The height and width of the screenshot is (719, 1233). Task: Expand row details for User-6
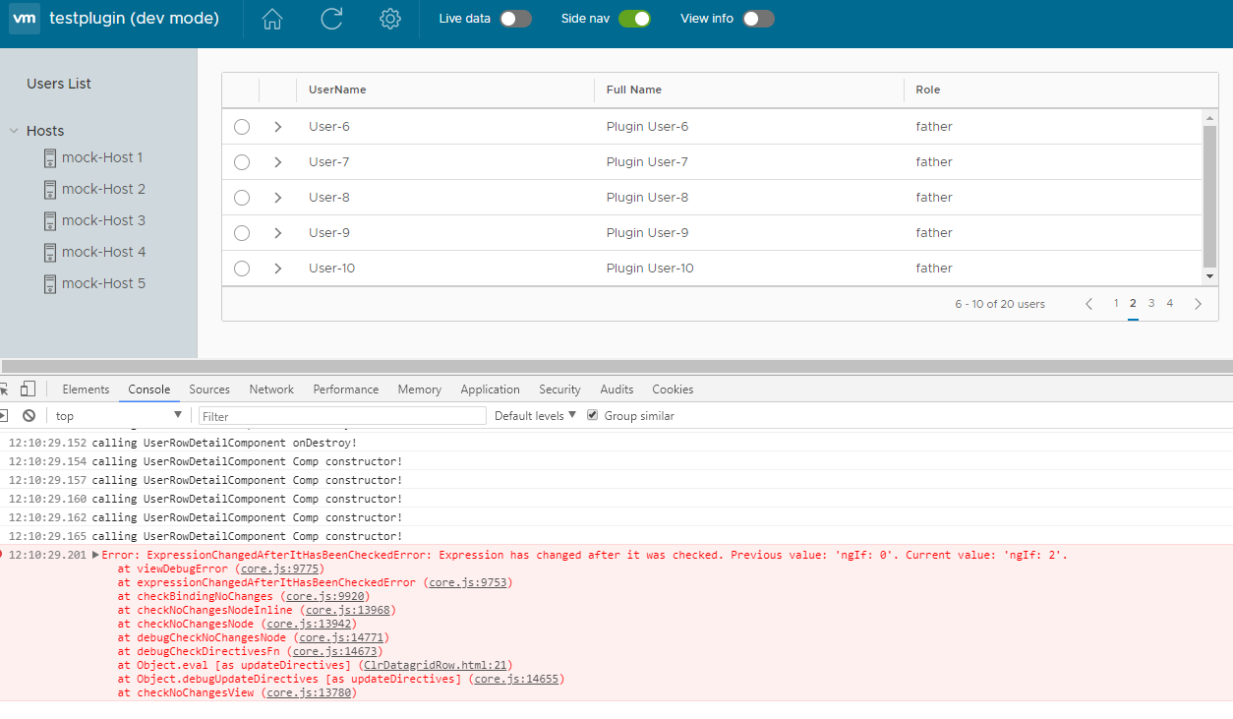pyautogui.click(x=278, y=127)
